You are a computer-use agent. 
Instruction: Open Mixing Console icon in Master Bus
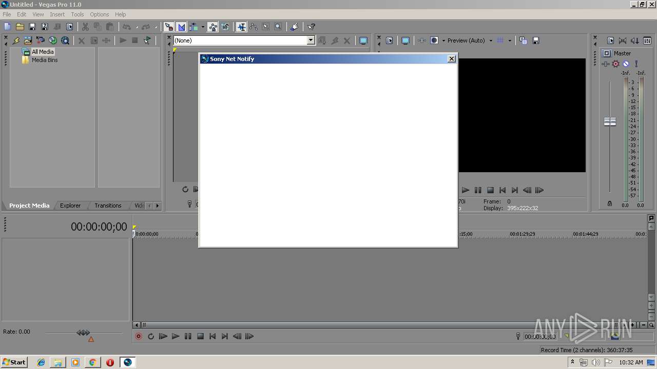[x=647, y=40]
